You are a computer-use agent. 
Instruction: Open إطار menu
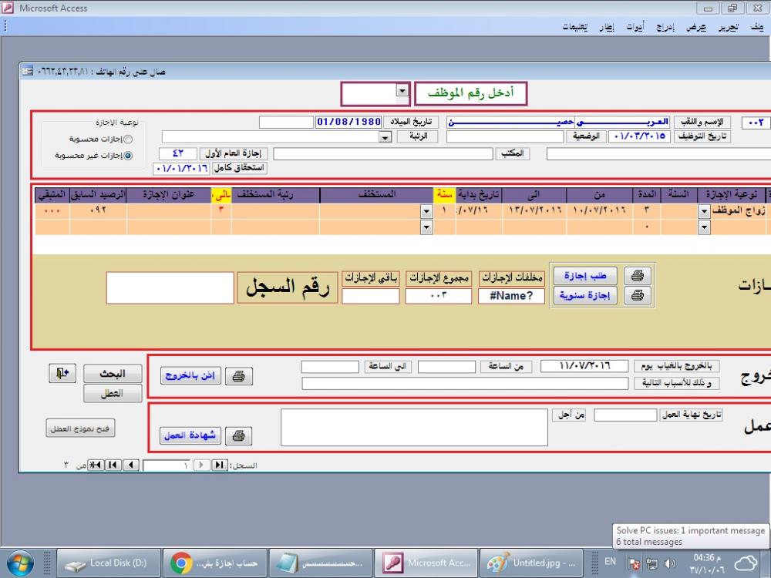[x=608, y=27]
